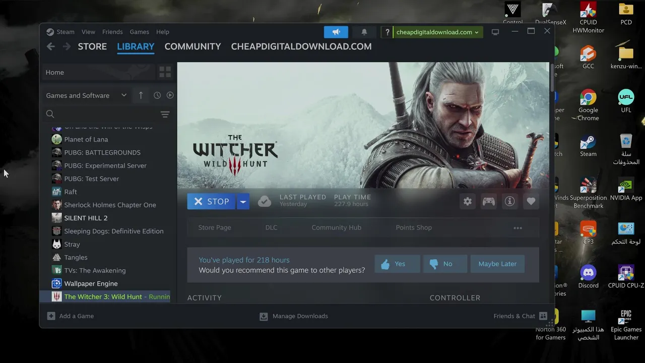Open CHEAPDIGITALDOWNLOAD.COM profile tab
This screenshot has width=645, height=363.
[301, 46]
